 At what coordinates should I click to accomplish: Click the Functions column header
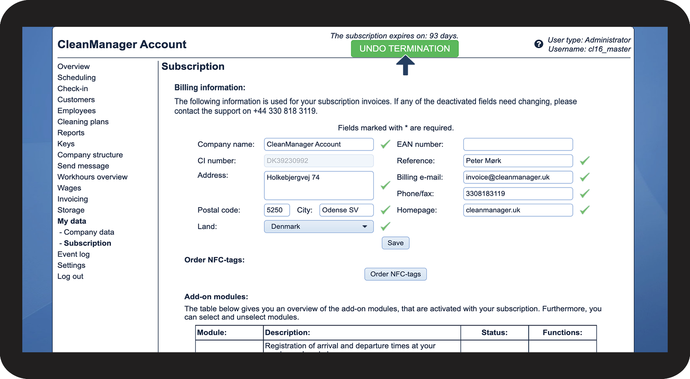pos(562,333)
